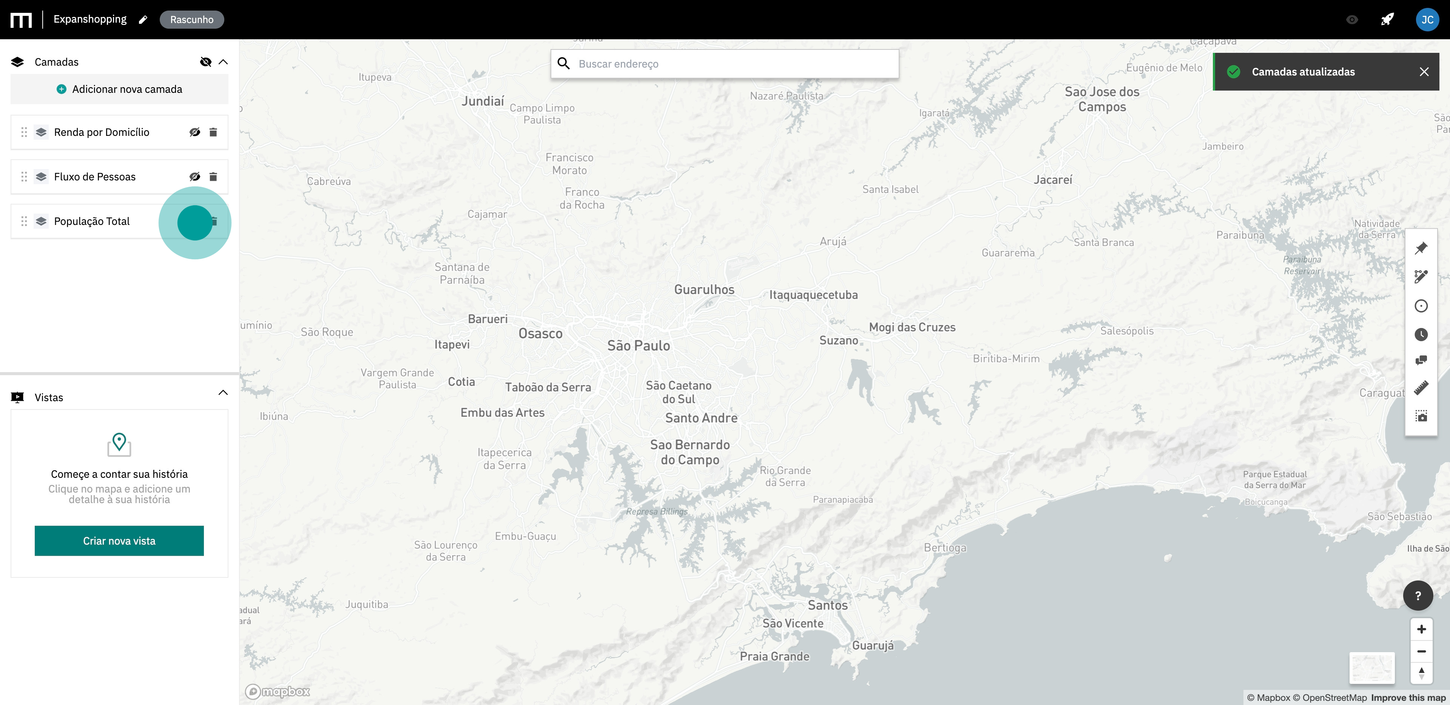Click the Guarulhos map label
Viewport: 1450px width, 705px height.
click(704, 289)
